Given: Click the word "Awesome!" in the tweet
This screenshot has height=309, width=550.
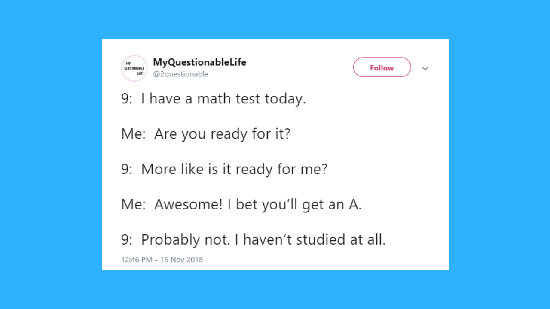Looking at the screenshot, I should [x=188, y=205].
